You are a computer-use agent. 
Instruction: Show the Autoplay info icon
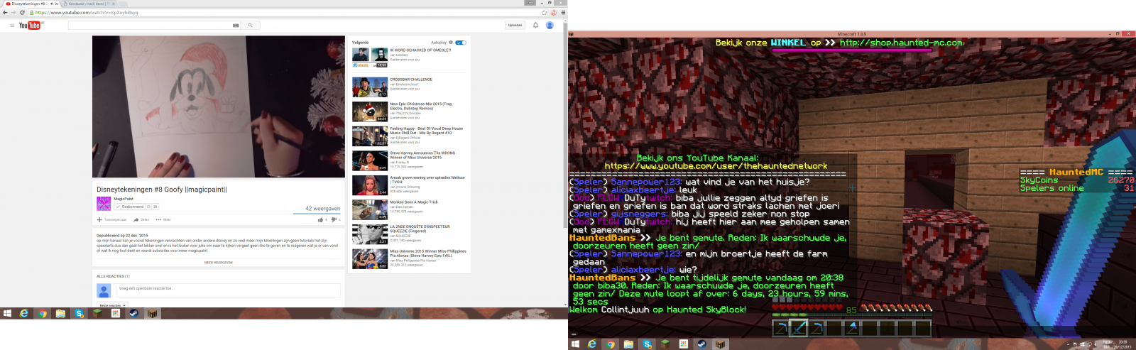pyautogui.click(x=450, y=43)
